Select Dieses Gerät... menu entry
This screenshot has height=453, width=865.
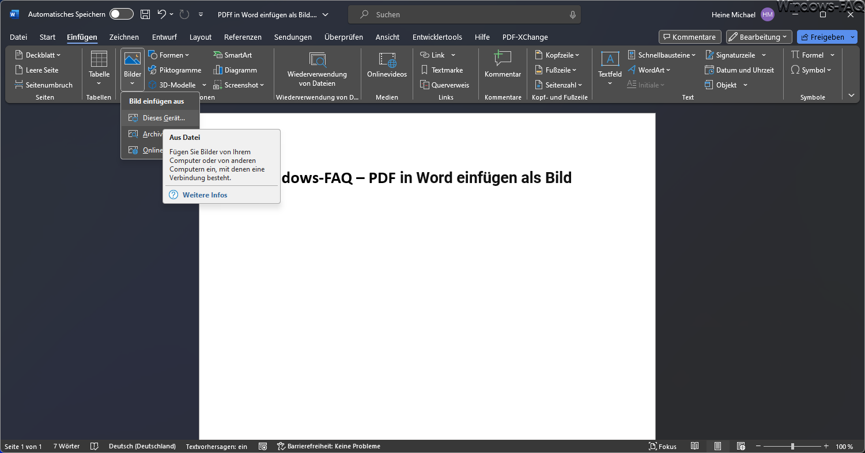[160, 118]
